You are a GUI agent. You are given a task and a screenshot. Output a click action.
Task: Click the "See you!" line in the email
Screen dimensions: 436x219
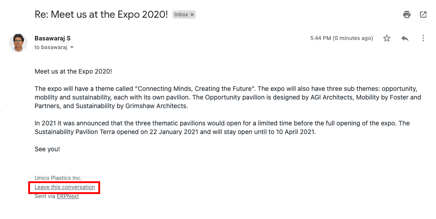point(47,149)
